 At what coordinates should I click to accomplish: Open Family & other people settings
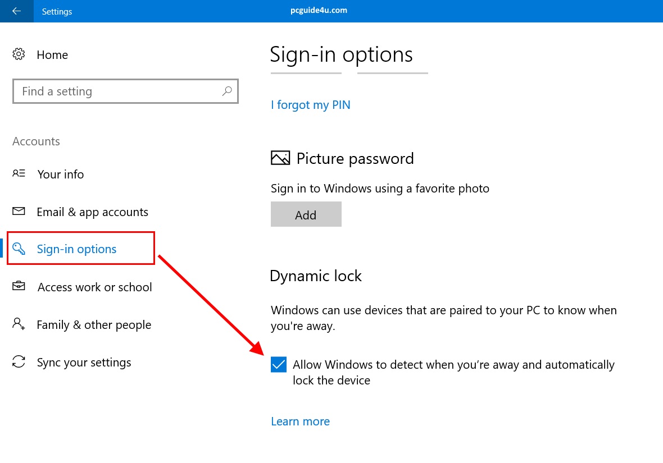coord(94,325)
